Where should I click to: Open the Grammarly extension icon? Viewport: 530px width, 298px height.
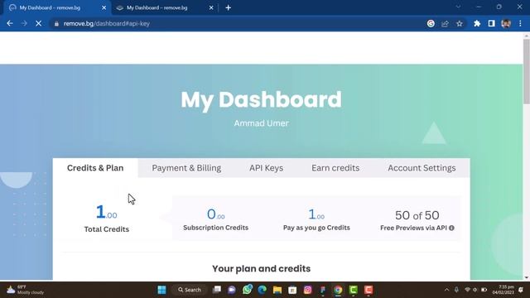click(x=431, y=23)
